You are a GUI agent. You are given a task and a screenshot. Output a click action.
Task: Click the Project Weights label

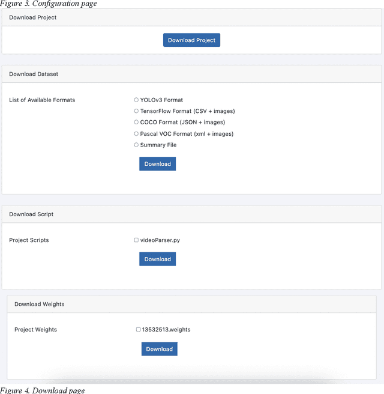pyautogui.click(x=35, y=330)
